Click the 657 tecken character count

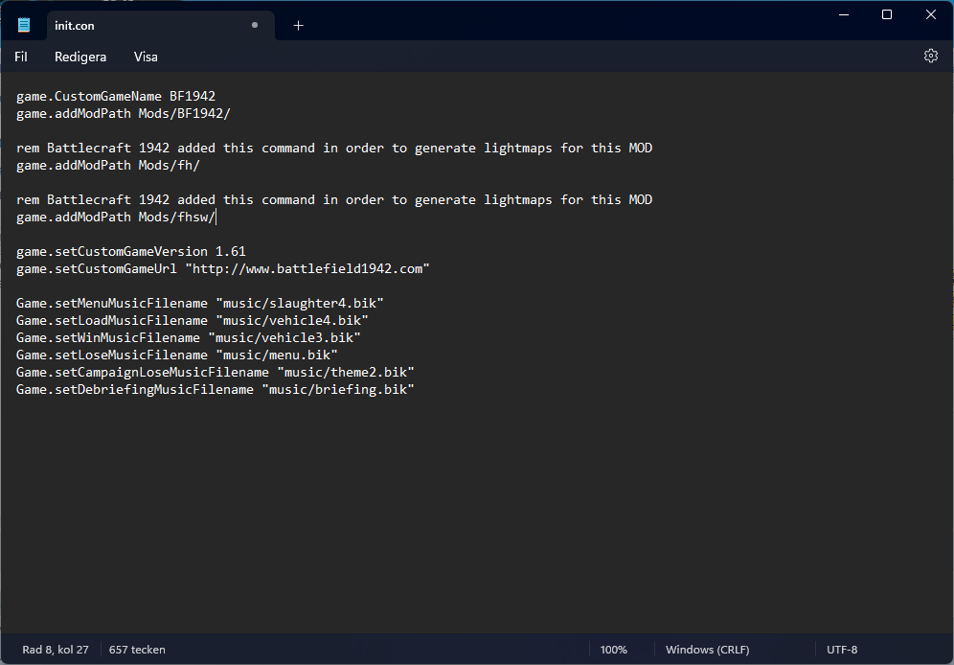coord(137,649)
